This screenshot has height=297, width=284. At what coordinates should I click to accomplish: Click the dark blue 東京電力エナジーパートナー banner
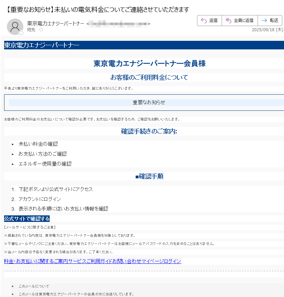(144, 45)
